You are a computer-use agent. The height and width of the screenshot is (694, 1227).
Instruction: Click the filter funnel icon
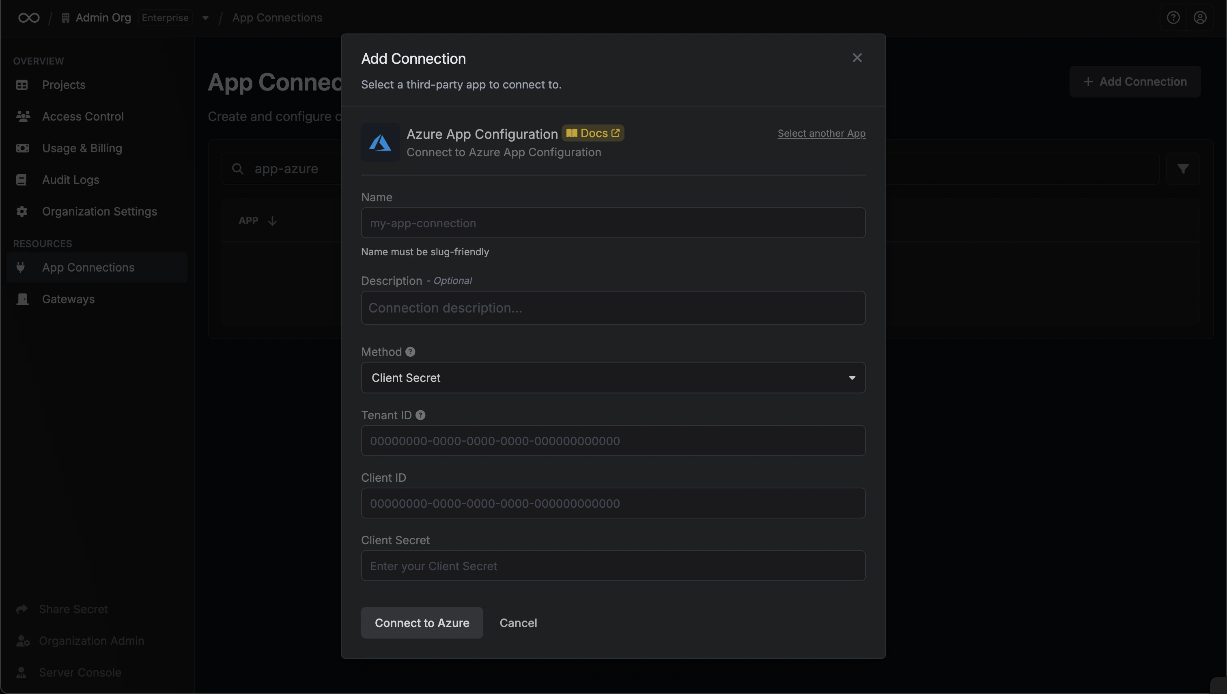coord(1183,169)
